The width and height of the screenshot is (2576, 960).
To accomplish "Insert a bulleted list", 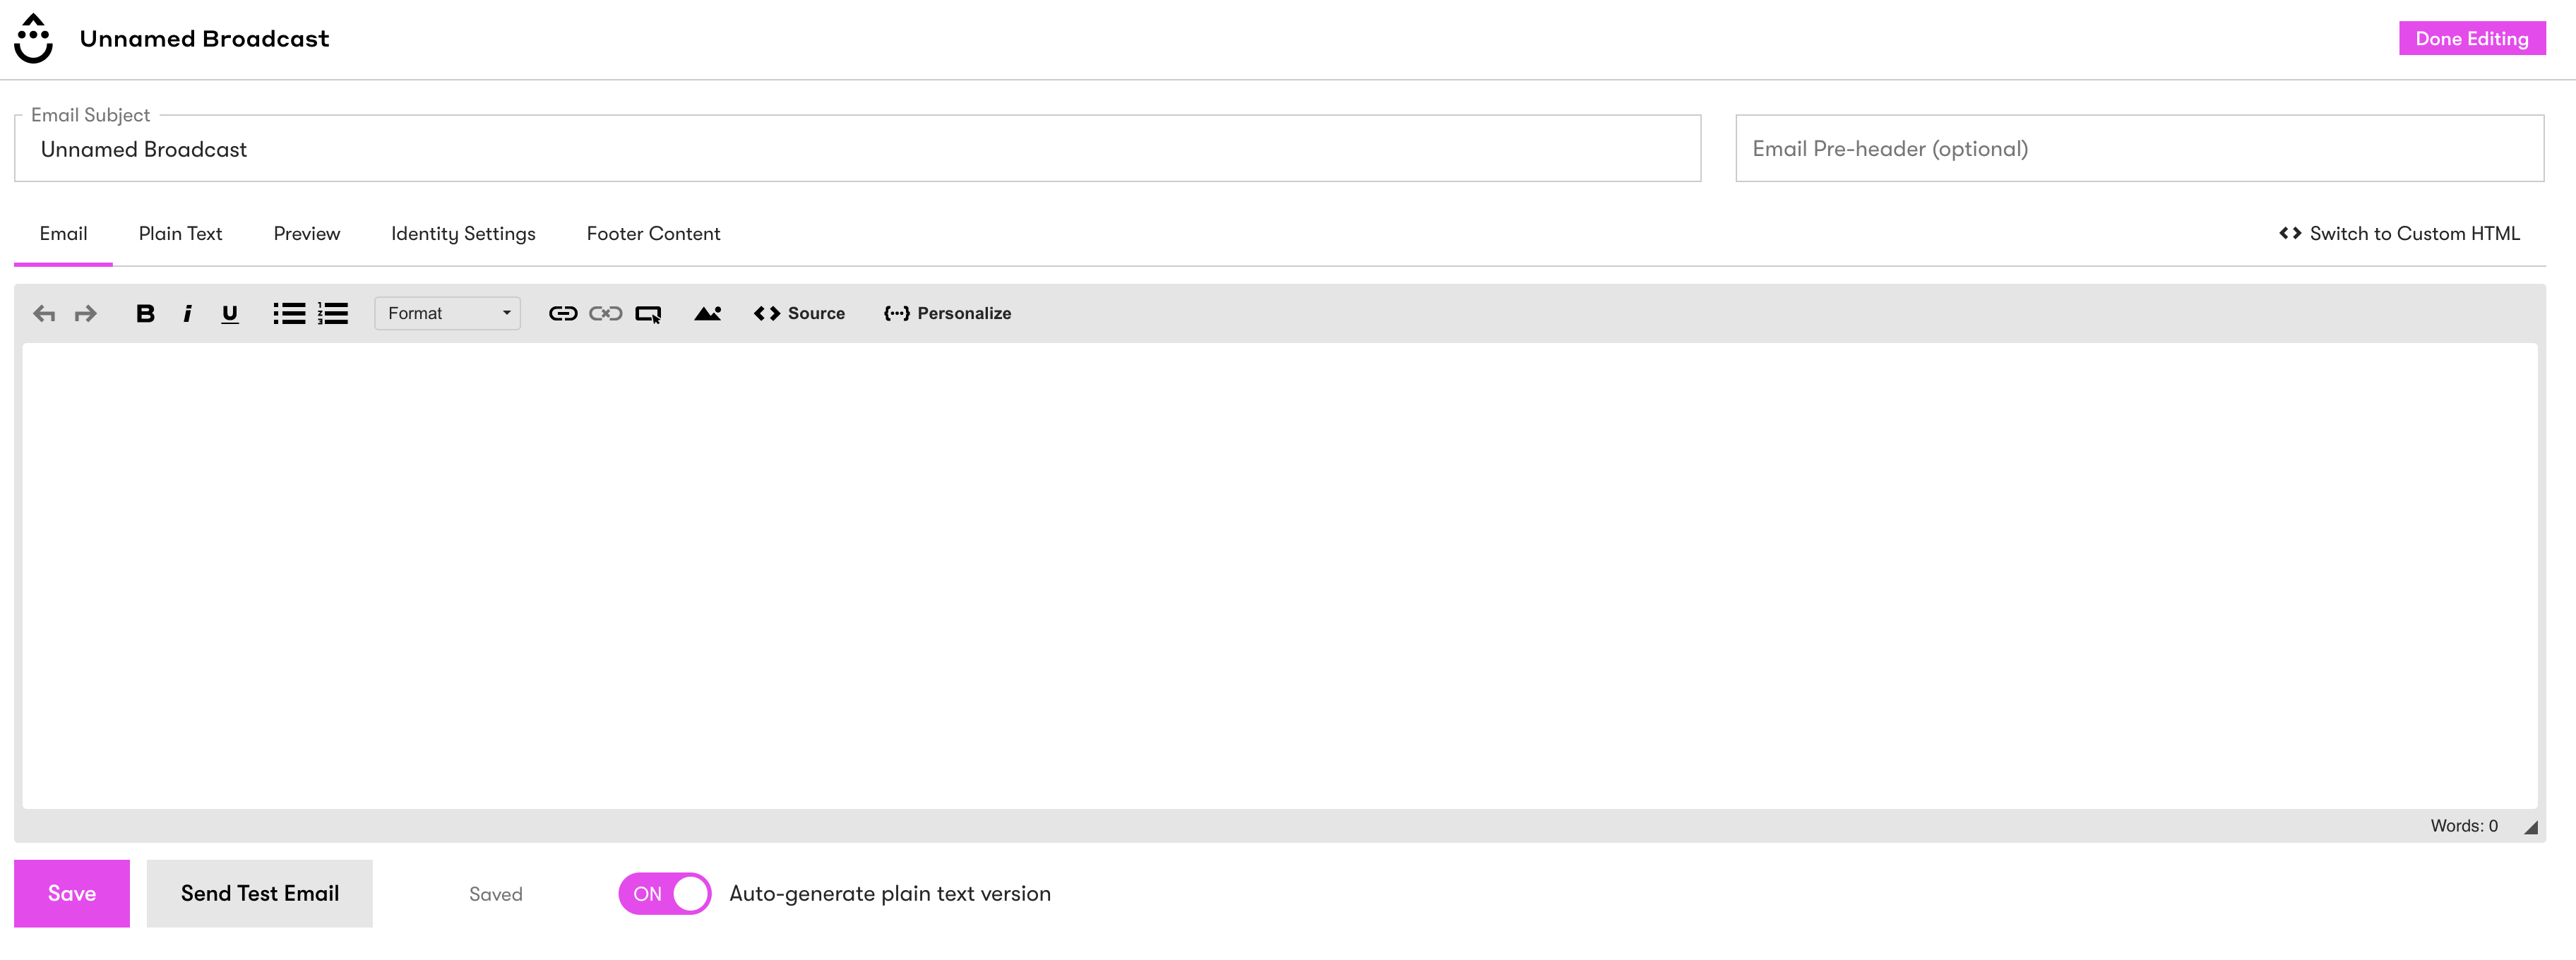I will tap(289, 314).
